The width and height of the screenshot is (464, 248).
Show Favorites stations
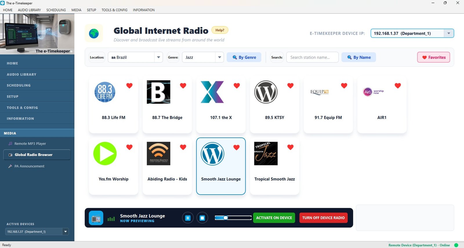pos(434,57)
